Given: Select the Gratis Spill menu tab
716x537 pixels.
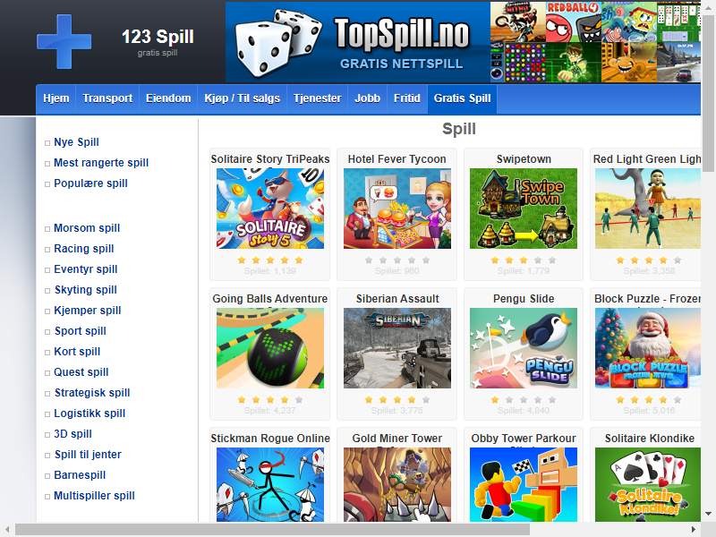Looking at the screenshot, I should 462,98.
